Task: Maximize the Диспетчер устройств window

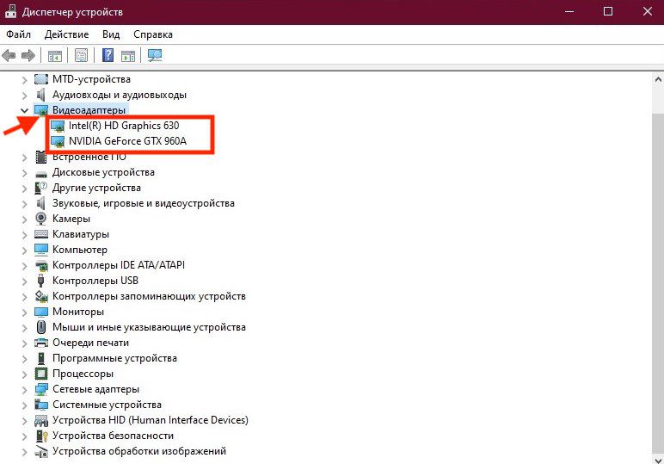Action: click(608, 12)
